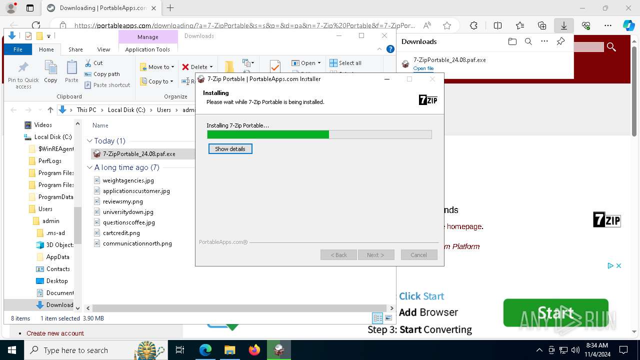This screenshot has width=640, height=360.
Task: Click the Cancel button in installer
Action: click(419, 255)
